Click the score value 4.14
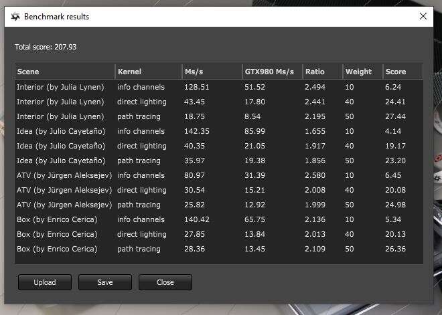 click(x=393, y=131)
